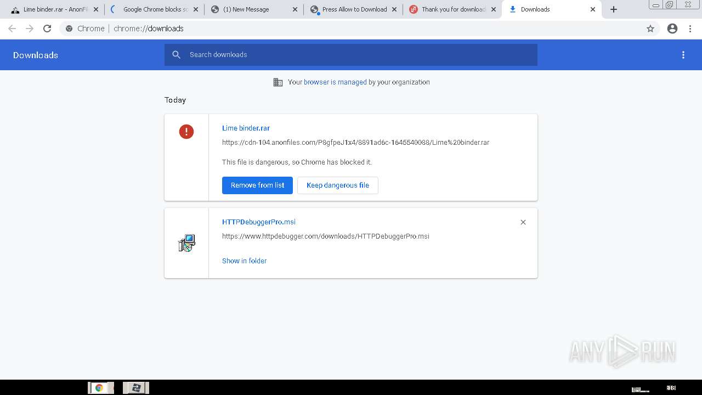Click the search magnifier icon

point(176,55)
